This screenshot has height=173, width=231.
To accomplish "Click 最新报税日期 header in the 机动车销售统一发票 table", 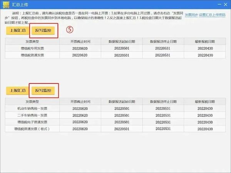I will pyautogui.click(x=205, y=102).
